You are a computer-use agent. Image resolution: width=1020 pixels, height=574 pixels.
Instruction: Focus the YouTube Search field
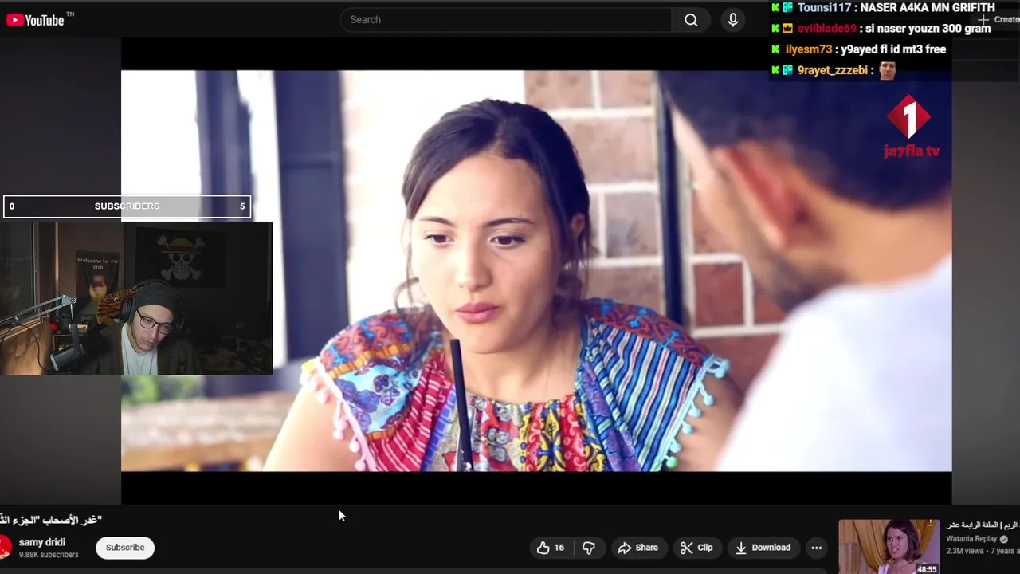(x=506, y=20)
